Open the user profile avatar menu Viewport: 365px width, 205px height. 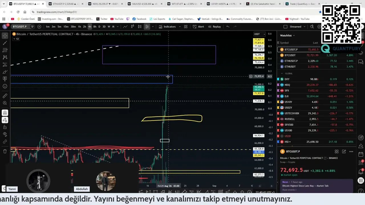click(x=5, y=26)
